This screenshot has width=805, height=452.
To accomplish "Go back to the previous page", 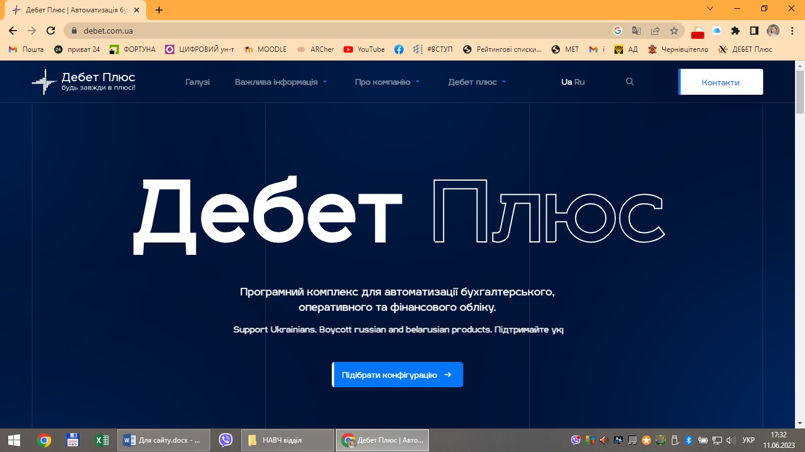I will (x=13, y=31).
